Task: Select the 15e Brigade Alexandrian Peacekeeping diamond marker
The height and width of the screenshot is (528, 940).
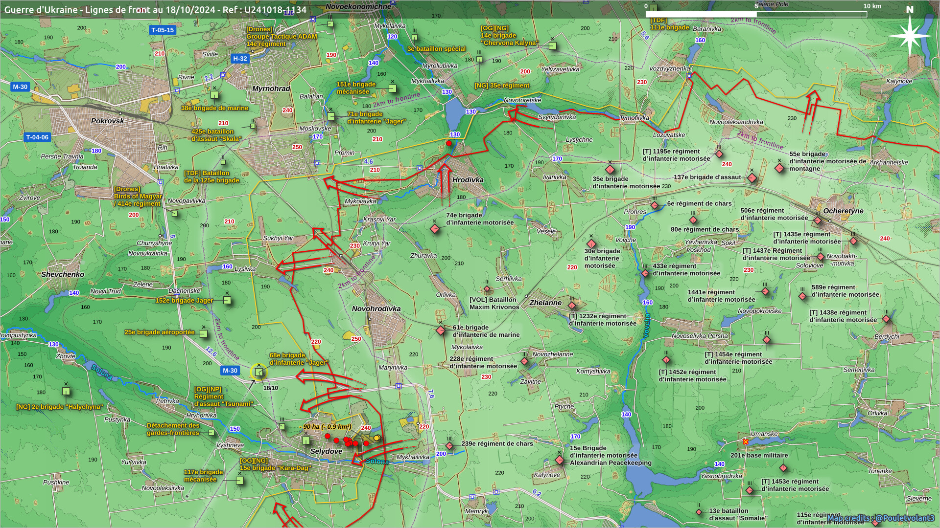Action: pyautogui.click(x=560, y=460)
